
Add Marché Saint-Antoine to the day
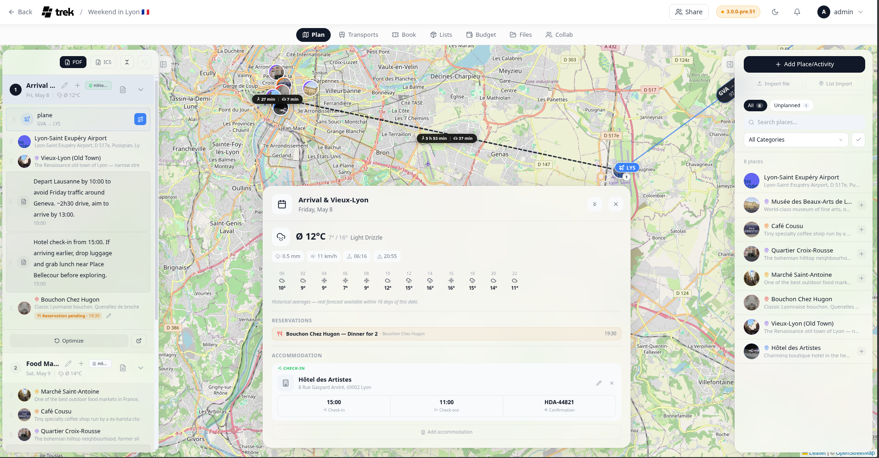coord(862,278)
